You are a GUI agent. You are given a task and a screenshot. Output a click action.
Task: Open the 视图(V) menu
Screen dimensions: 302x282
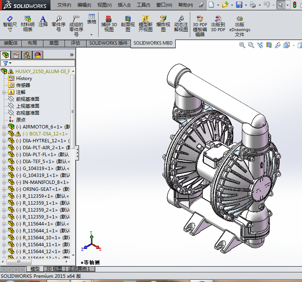(x=104, y=5)
